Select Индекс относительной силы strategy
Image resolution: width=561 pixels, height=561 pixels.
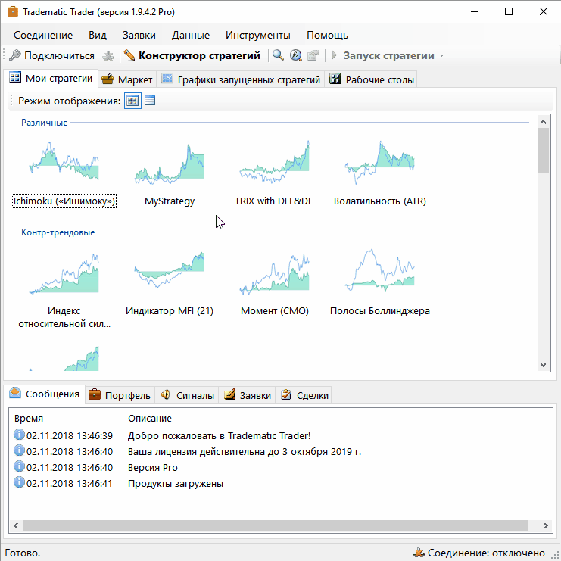pos(64,289)
